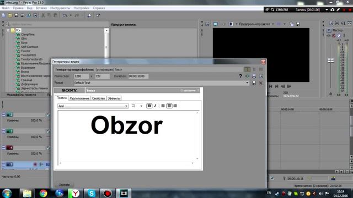Screen dimensions: 353x198
Task: Switch to the Свойства tab
Action: [x=98, y=98]
